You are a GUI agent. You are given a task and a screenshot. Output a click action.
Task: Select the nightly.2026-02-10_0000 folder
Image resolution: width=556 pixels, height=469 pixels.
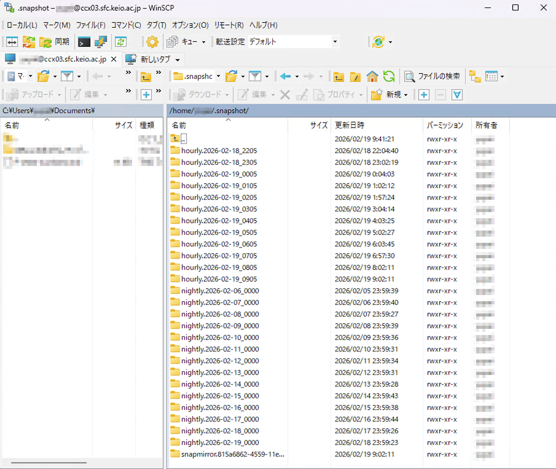220,337
